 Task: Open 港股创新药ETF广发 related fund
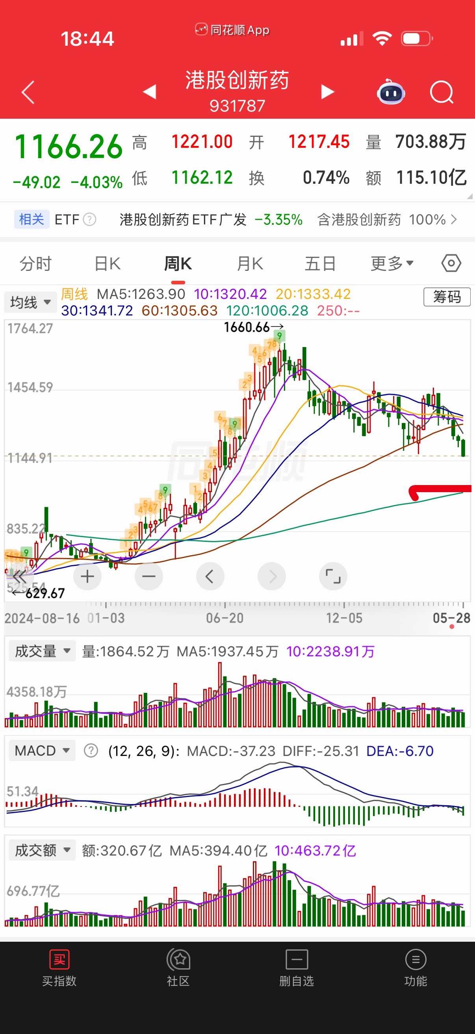tap(183, 220)
